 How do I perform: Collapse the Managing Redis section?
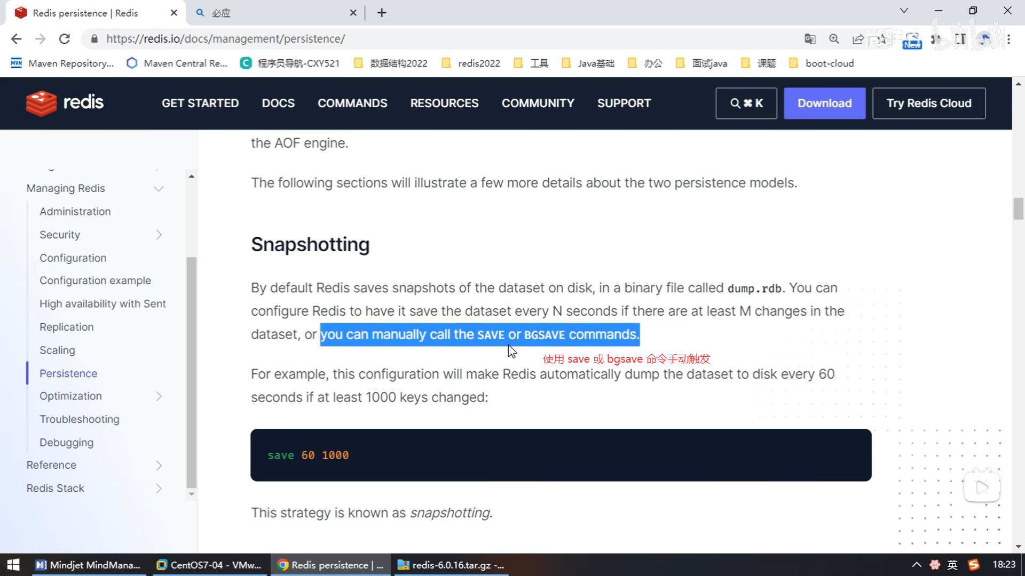159,189
